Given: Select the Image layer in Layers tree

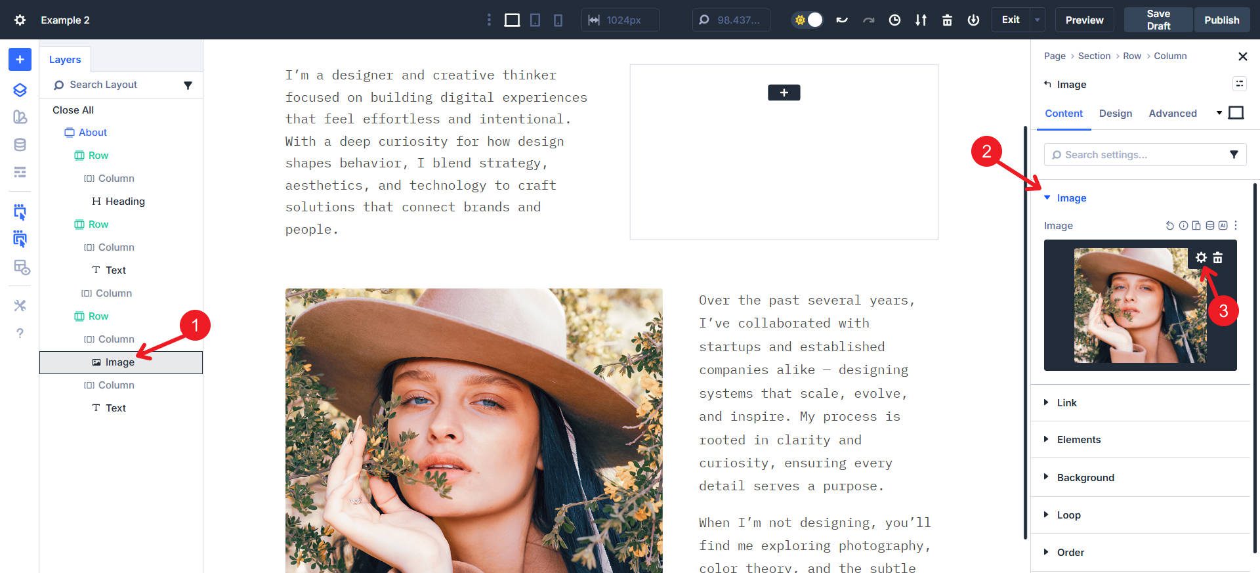Looking at the screenshot, I should (121, 362).
